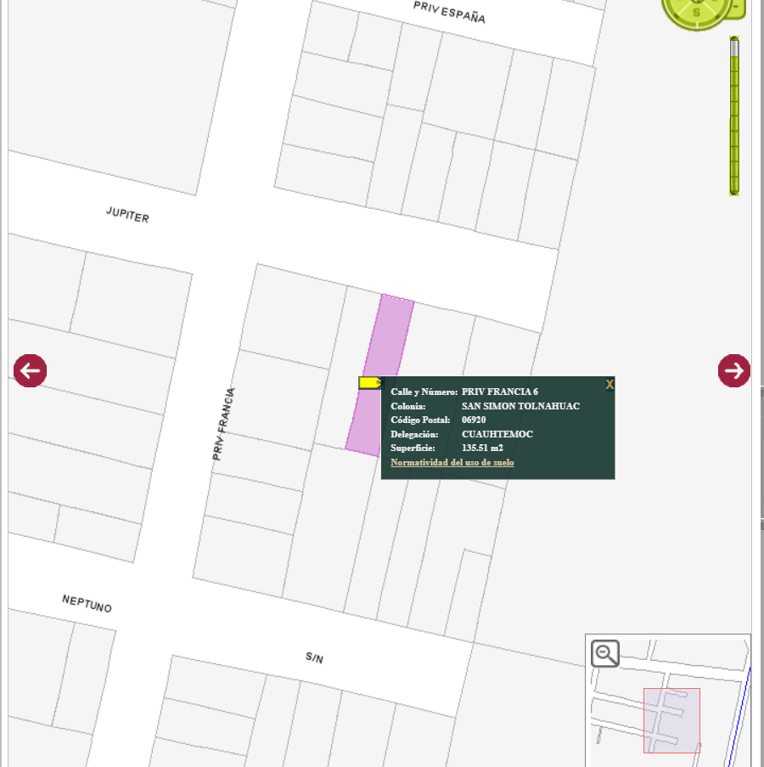The height and width of the screenshot is (767, 764).
Task: Click the Superficie value 135.51 m2
Action: pos(482,448)
